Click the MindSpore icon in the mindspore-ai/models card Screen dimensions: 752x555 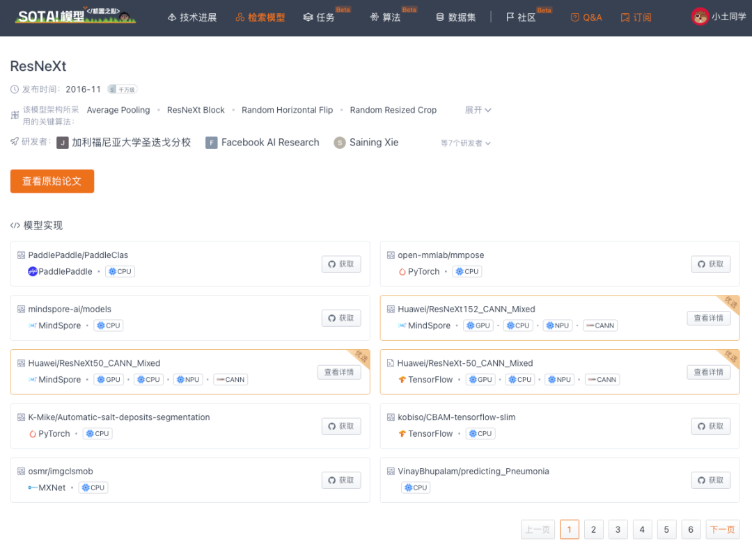pyautogui.click(x=33, y=325)
